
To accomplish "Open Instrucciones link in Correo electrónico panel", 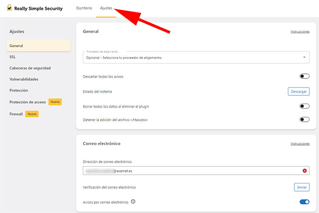I will pos(300,144).
